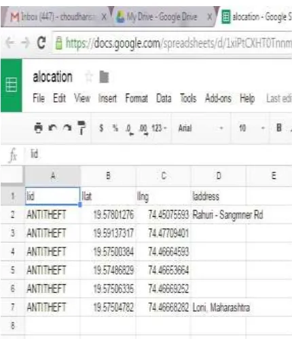This screenshot has width=292, height=339.
Task: Select cell with 19.57500384
Action: [108, 252]
